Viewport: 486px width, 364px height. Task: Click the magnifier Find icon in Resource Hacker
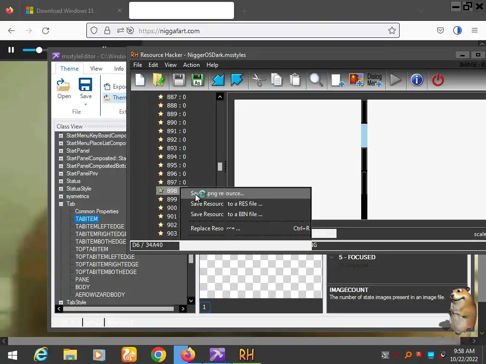(x=316, y=80)
